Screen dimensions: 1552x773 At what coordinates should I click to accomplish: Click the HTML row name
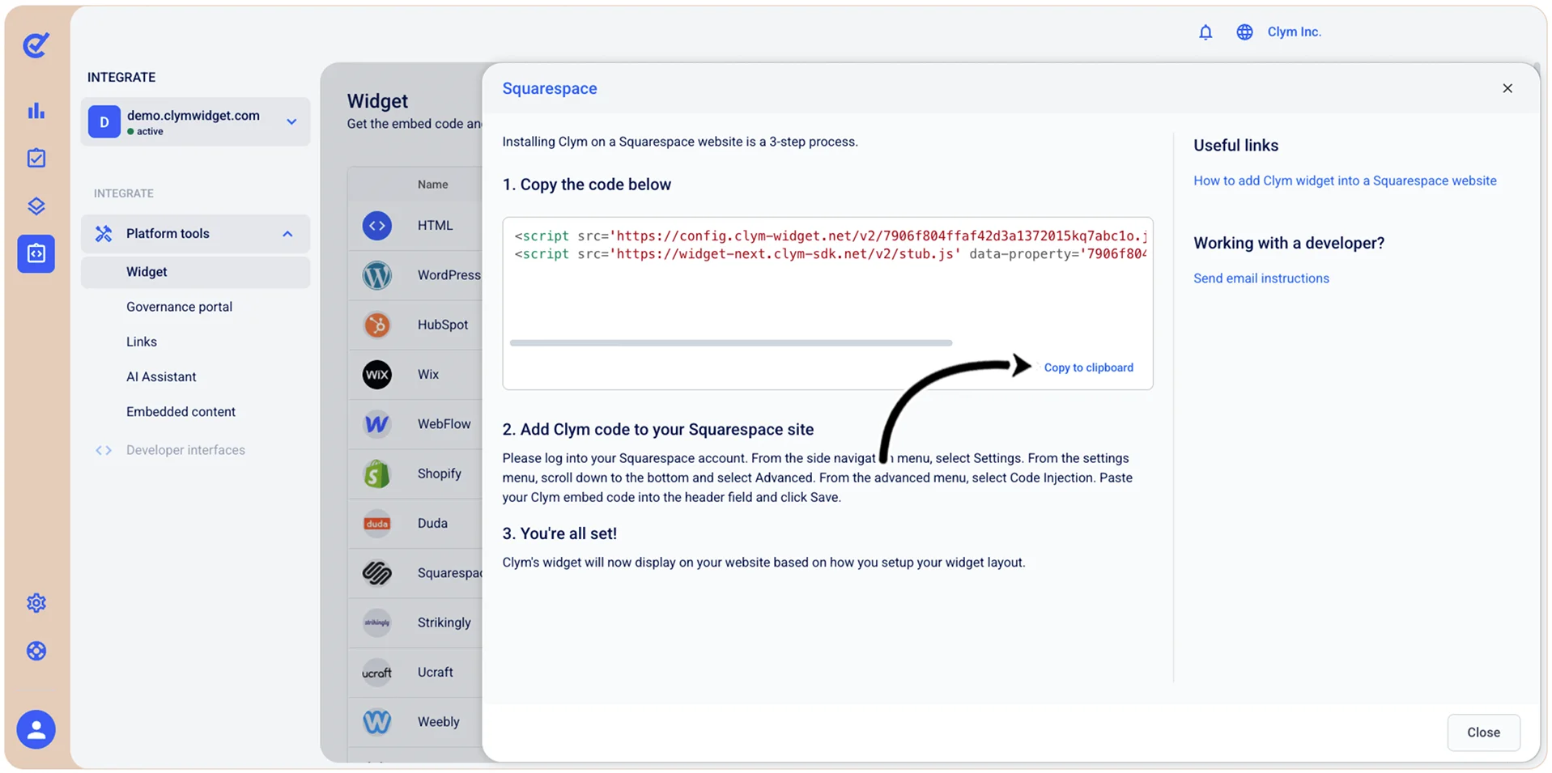(436, 226)
